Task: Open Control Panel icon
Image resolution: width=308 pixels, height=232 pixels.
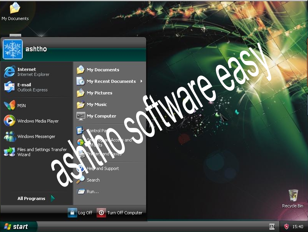Action: [81, 131]
